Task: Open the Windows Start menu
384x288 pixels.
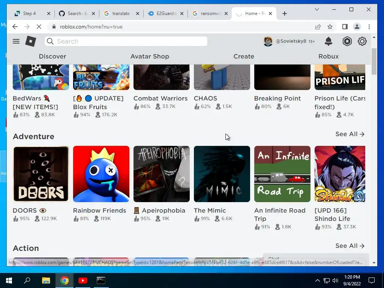Action: (9, 280)
